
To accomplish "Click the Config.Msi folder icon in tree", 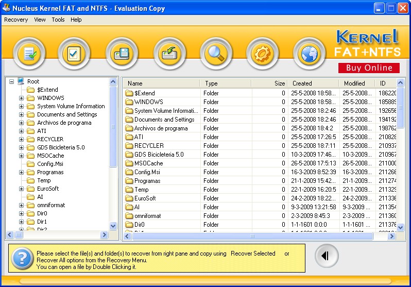I will point(31,164).
